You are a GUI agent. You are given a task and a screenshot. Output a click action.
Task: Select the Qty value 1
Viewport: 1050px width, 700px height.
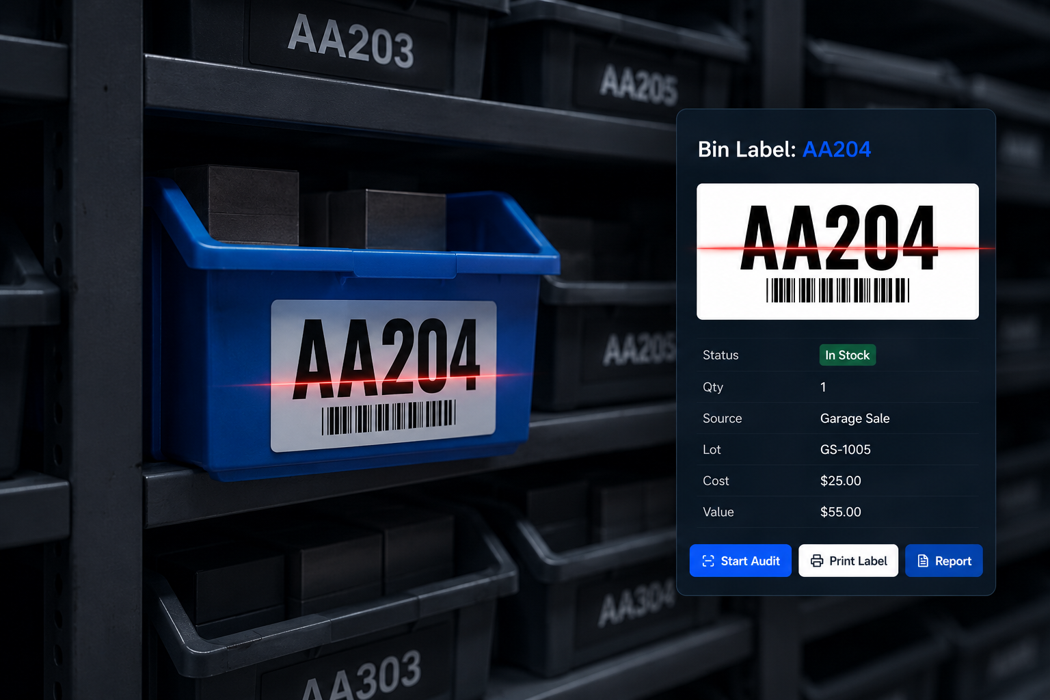(x=823, y=387)
